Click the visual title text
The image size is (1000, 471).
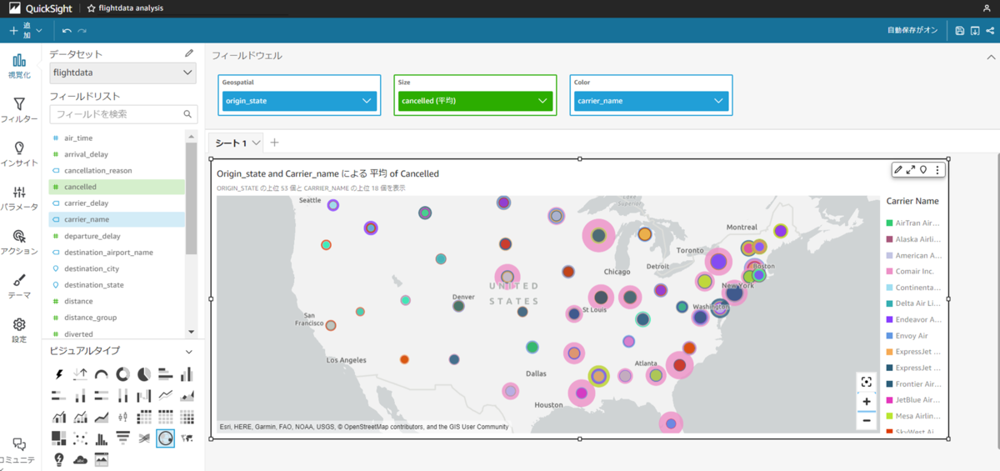tap(327, 173)
